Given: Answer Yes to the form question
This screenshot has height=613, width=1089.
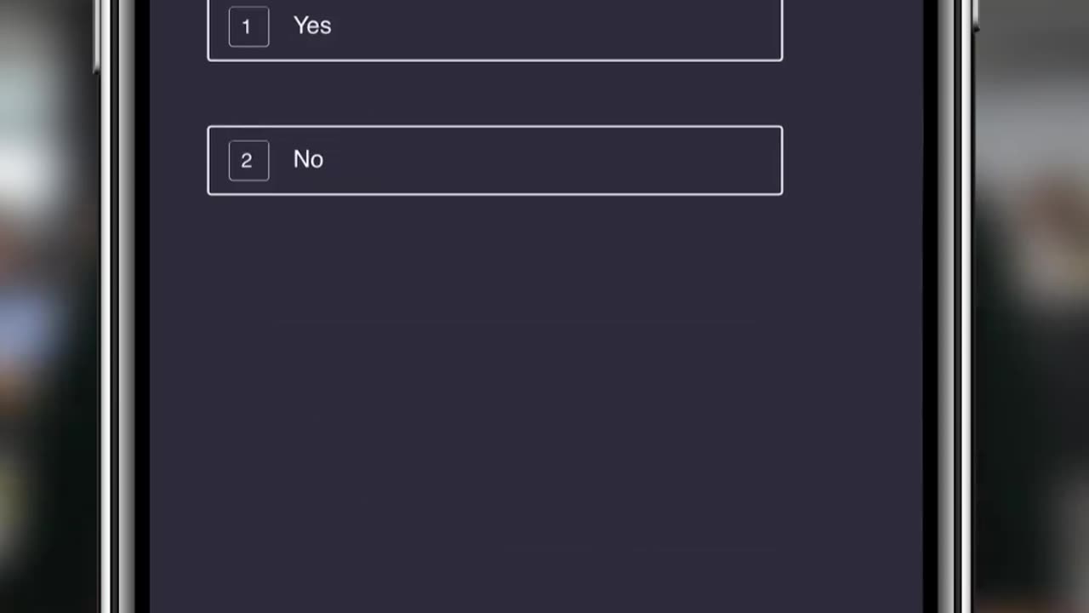Looking at the screenshot, I should coord(494,28).
